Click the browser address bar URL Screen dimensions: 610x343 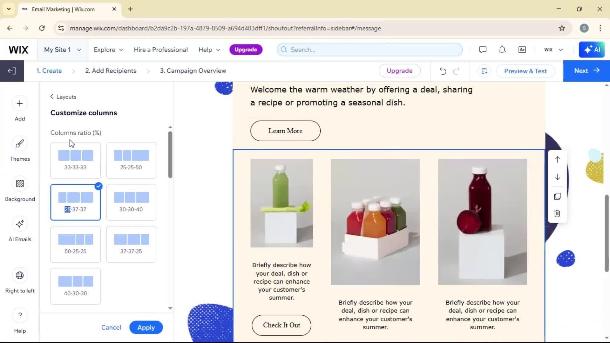[x=225, y=28]
